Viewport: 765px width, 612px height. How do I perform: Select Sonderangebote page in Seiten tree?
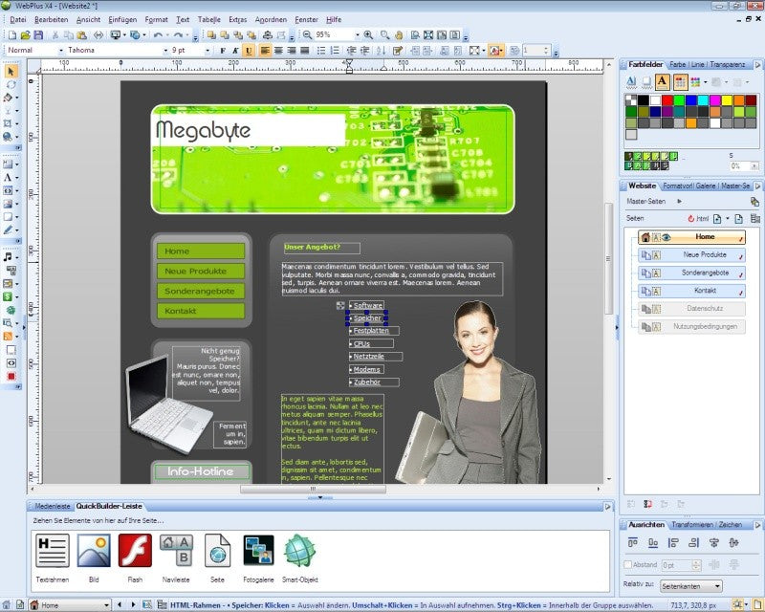click(x=691, y=273)
